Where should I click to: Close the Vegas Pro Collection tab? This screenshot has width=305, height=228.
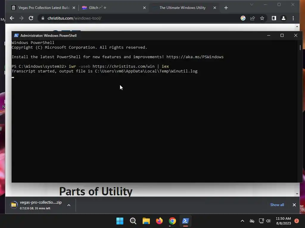click(x=74, y=8)
